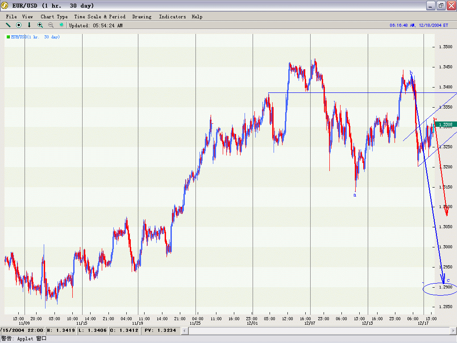Click the 12/17 date label on time axis
This screenshot has width=457, height=343.
tap(423, 323)
